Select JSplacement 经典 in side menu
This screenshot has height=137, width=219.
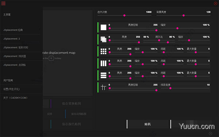(13, 30)
